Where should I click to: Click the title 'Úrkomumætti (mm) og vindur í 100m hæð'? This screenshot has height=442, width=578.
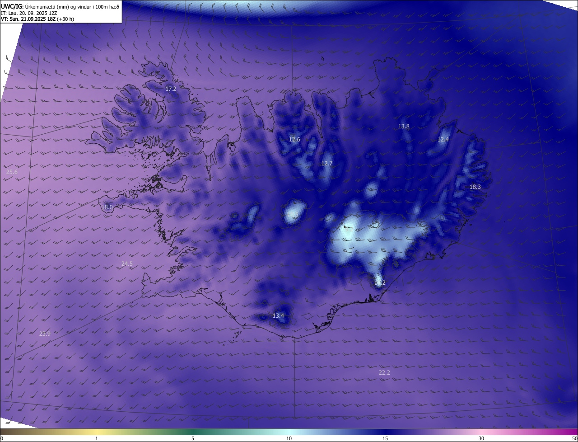pyautogui.click(x=71, y=6)
